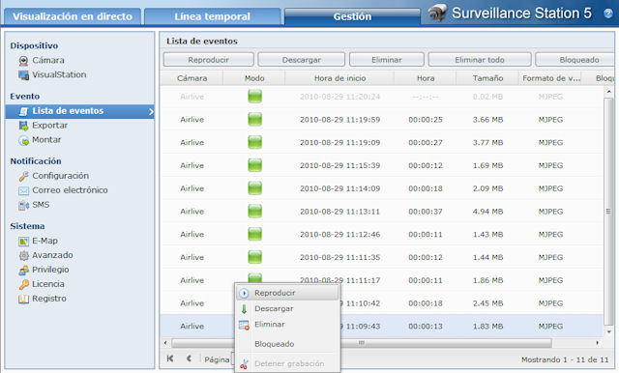Click the wrench icon beside Configuración
Viewport: 619px width, 373px height.
(x=23, y=176)
